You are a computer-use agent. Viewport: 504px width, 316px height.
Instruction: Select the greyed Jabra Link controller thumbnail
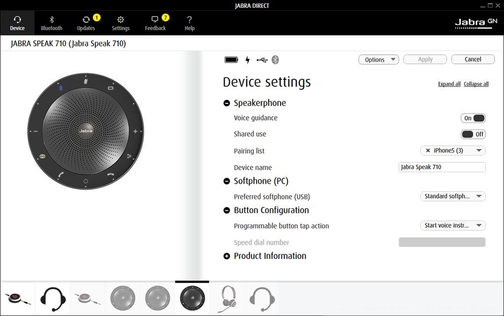88,299
